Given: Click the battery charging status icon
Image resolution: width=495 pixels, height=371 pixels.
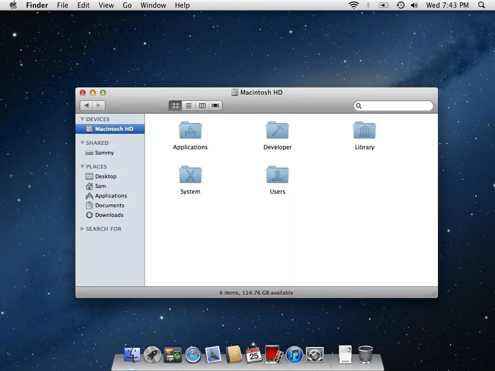Looking at the screenshot, I should click(x=383, y=5).
